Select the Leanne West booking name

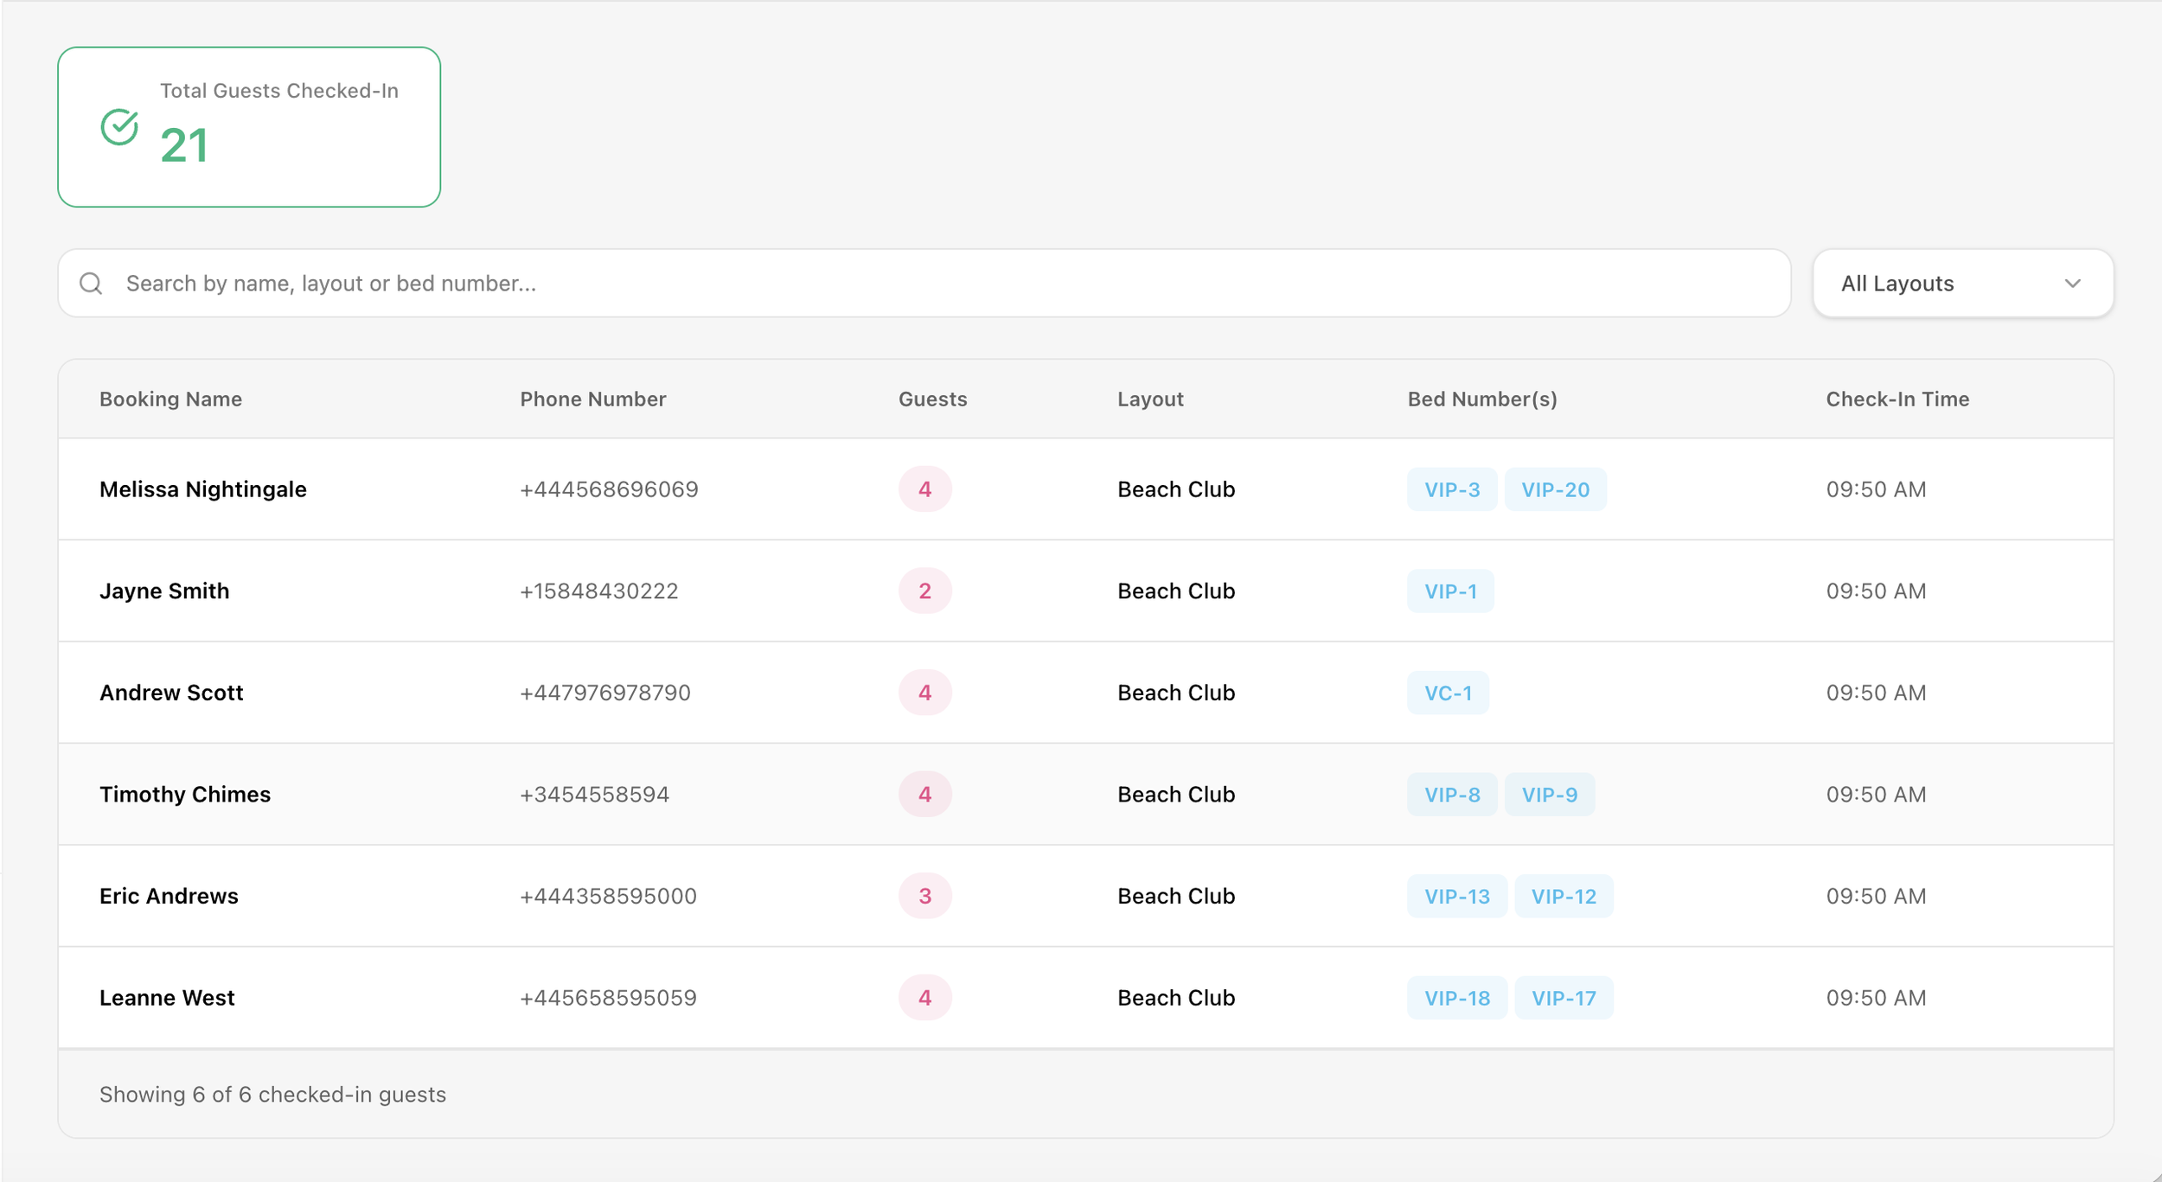(167, 999)
